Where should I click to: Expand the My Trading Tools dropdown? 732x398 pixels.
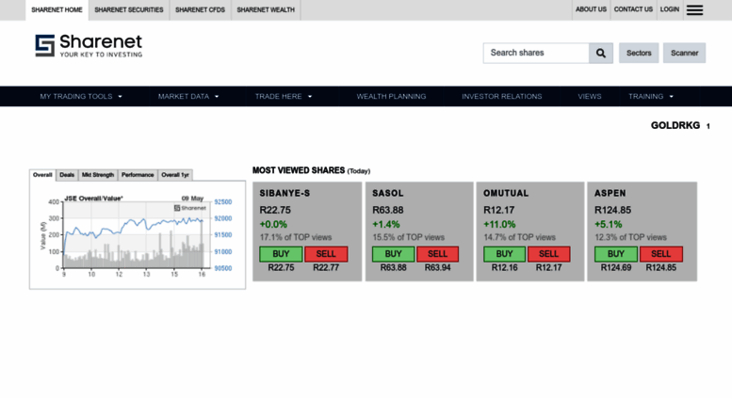pyautogui.click(x=81, y=97)
